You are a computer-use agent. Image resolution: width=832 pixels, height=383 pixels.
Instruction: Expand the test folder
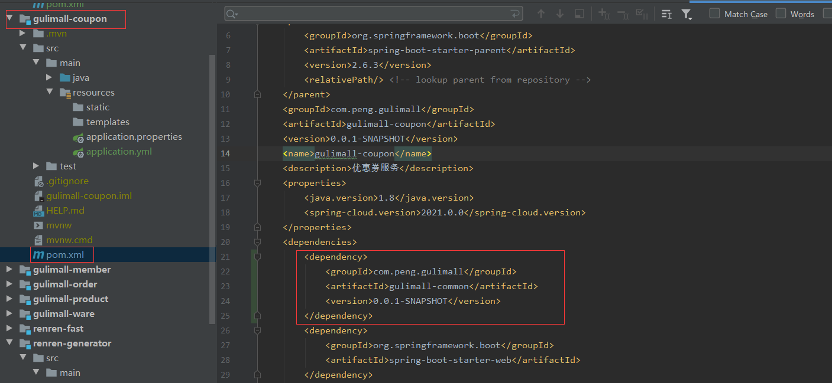[x=36, y=166]
